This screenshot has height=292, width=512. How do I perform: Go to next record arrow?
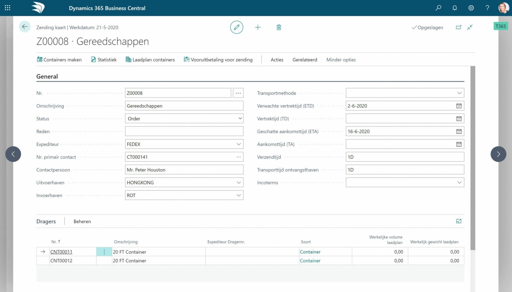[498, 154]
